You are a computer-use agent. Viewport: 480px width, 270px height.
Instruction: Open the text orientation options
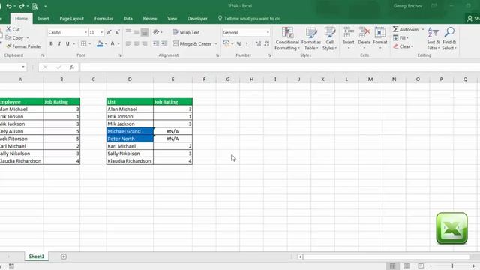tap(157, 32)
